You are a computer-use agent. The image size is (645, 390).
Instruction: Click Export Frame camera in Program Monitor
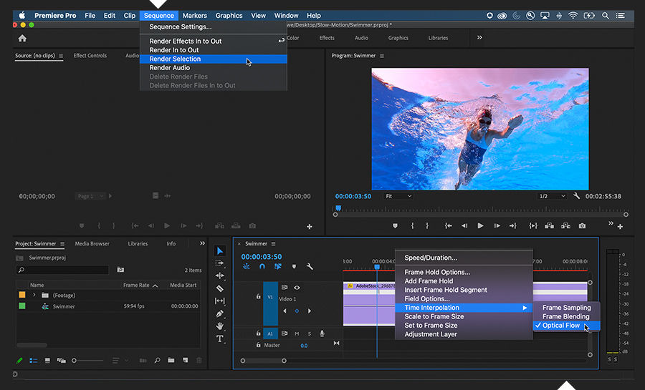(582, 226)
